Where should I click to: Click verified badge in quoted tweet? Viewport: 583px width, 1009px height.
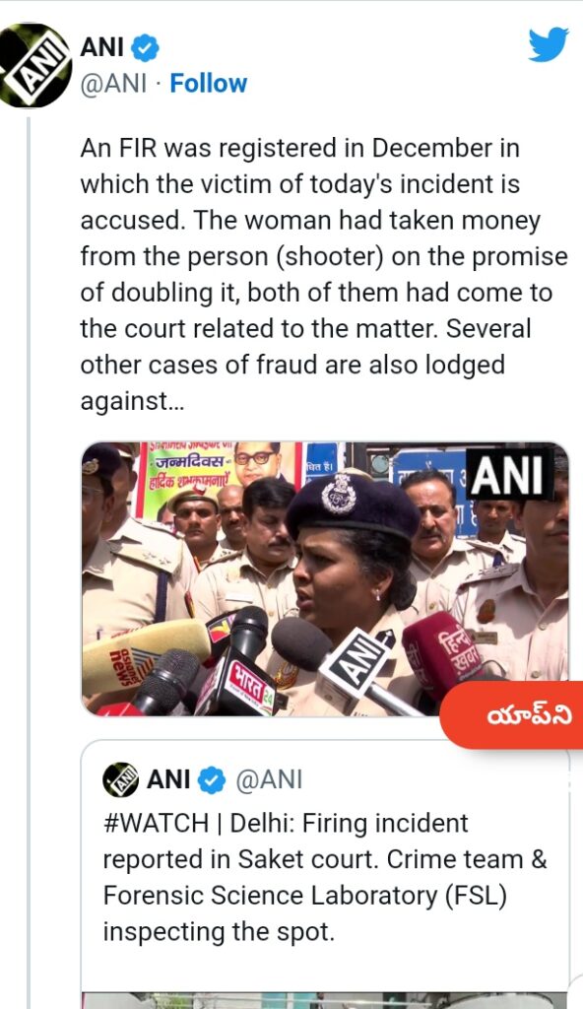coord(211,780)
